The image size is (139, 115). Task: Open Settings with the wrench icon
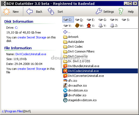tap(99, 11)
